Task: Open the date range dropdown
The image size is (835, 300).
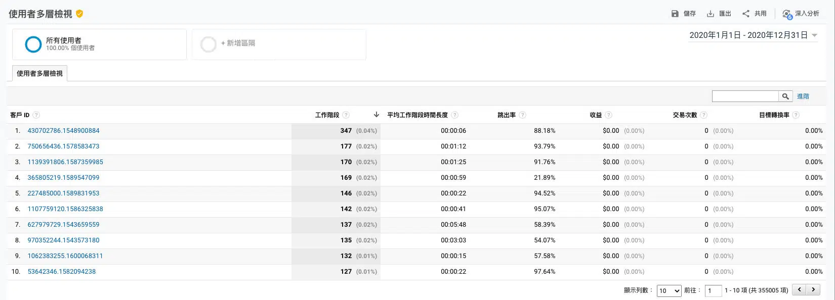Action: [754, 35]
